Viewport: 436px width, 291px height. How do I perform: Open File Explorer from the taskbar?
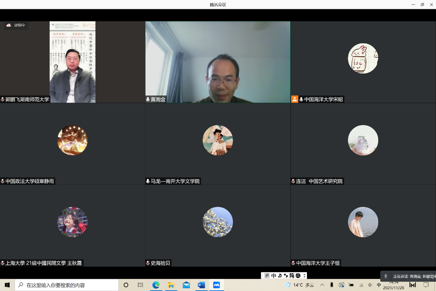click(x=171, y=285)
